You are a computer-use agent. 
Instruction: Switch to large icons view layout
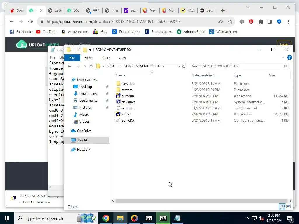coord(288,206)
